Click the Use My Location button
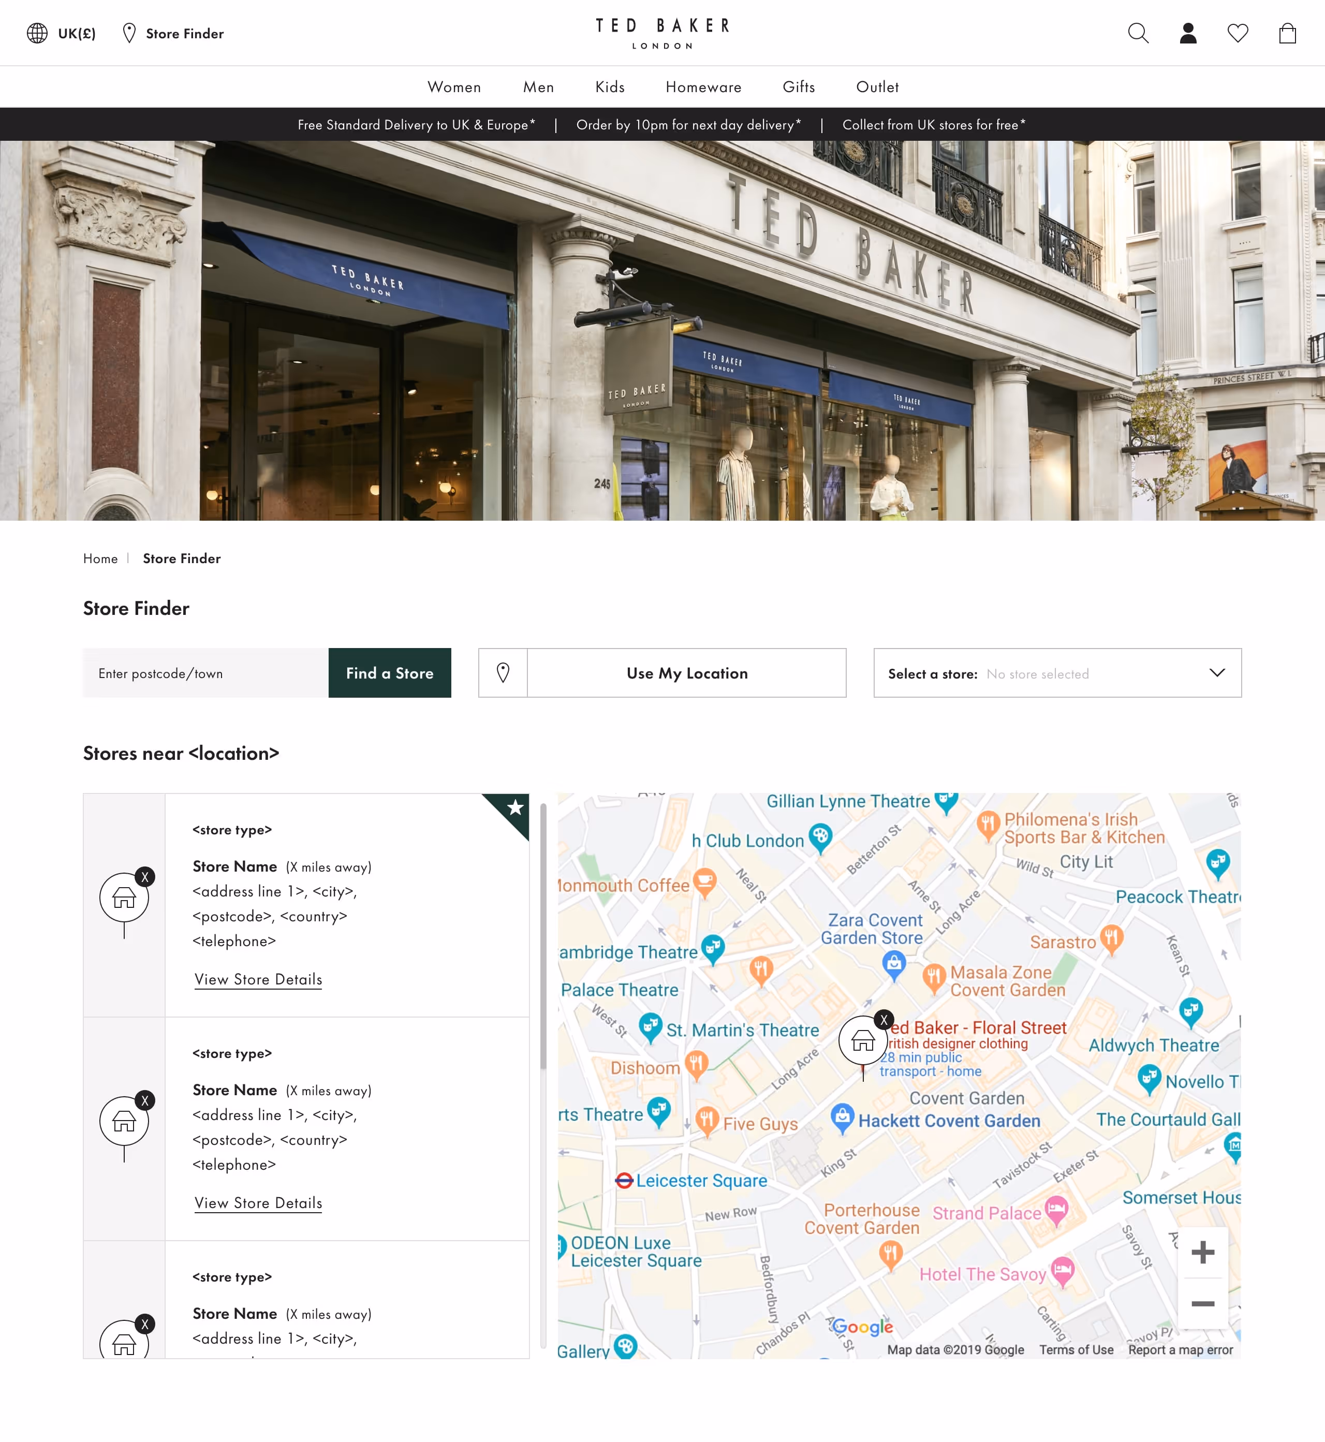This screenshot has height=1442, width=1325. click(x=687, y=672)
